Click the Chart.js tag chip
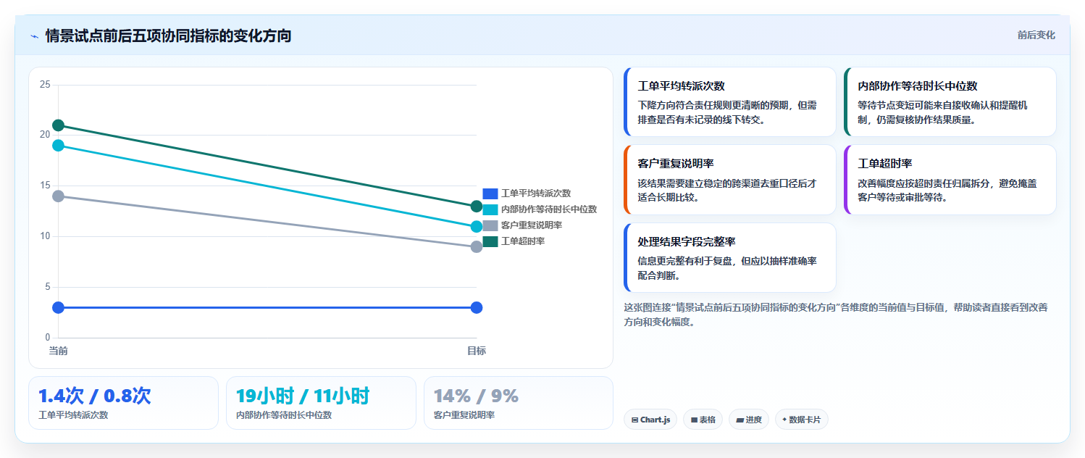This screenshot has height=458, width=1085. pyautogui.click(x=650, y=420)
